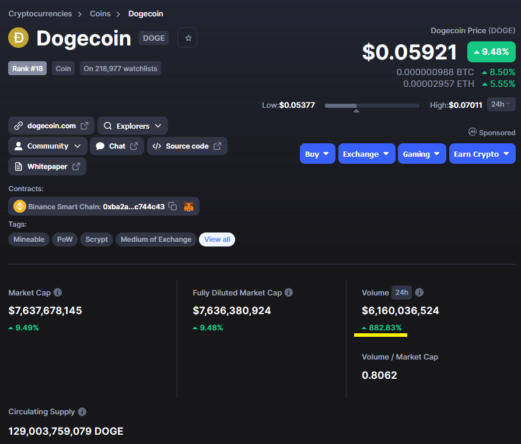Click the Dogecoin logo icon
Image resolution: width=521 pixels, height=444 pixels.
coord(18,37)
